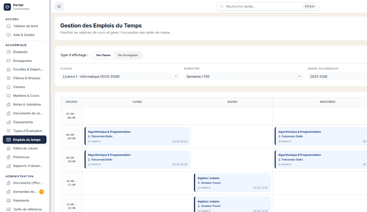Open Salles de classe sidebar link
The height and width of the screenshot is (212, 367).
click(x=24, y=148)
